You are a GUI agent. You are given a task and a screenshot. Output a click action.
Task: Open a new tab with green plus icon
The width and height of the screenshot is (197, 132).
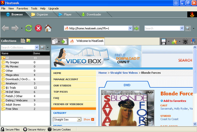64,41
